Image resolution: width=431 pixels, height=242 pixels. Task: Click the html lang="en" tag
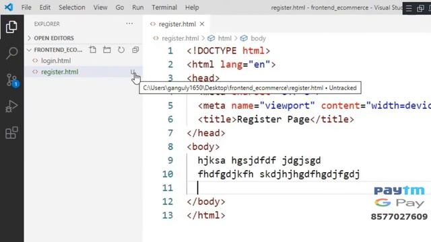(231, 65)
